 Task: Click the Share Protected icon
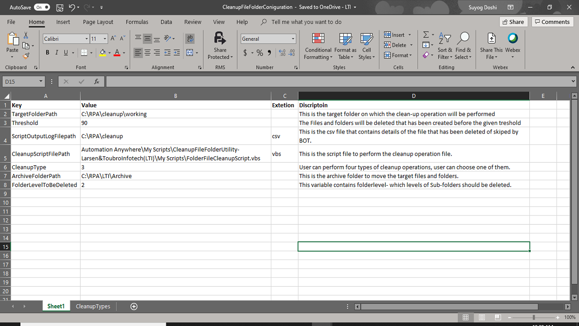pos(220,47)
